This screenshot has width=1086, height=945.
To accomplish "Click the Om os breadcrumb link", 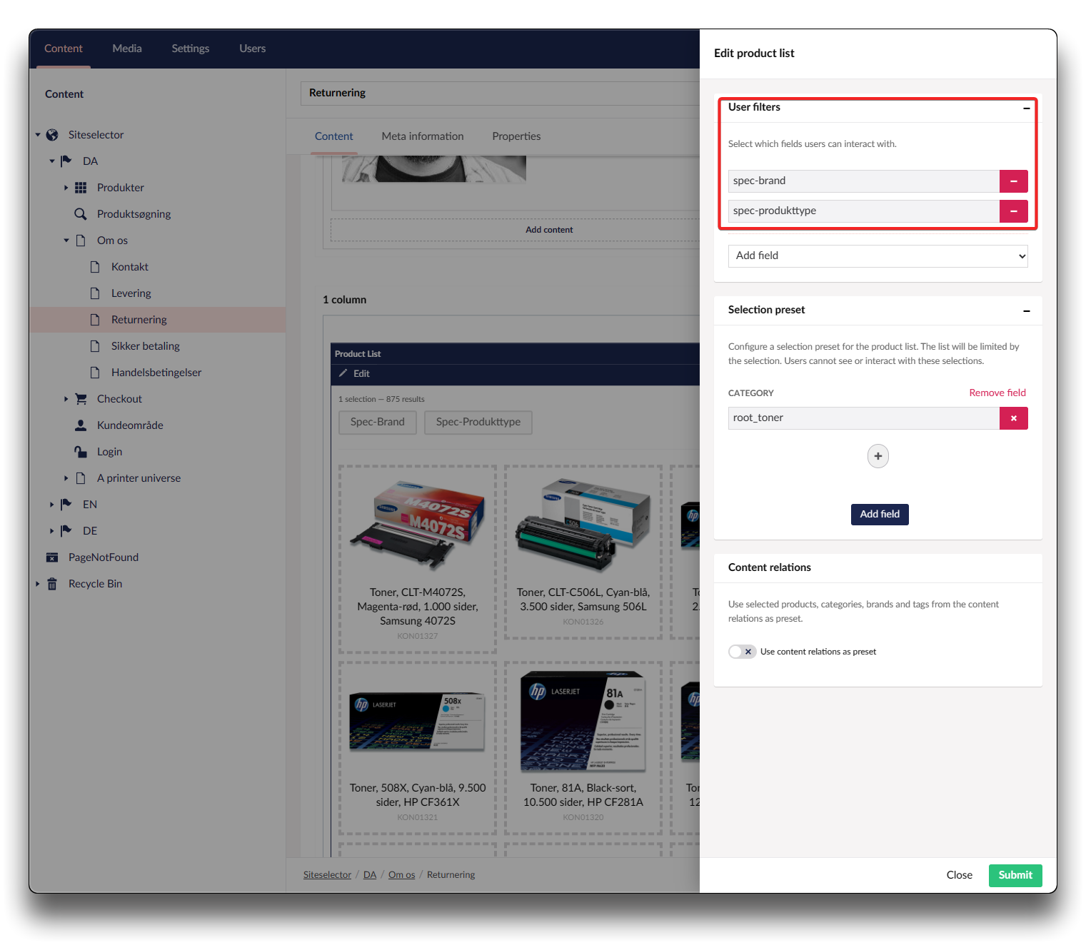I will (401, 875).
